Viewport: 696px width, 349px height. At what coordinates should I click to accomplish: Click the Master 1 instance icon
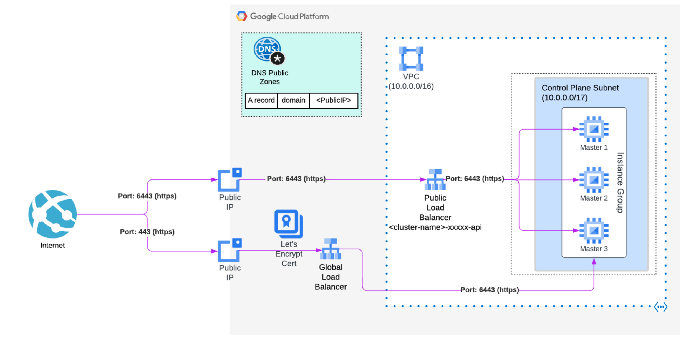pos(594,129)
